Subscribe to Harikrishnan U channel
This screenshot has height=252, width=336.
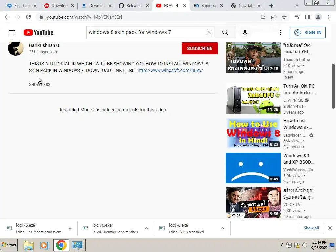(200, 48)
